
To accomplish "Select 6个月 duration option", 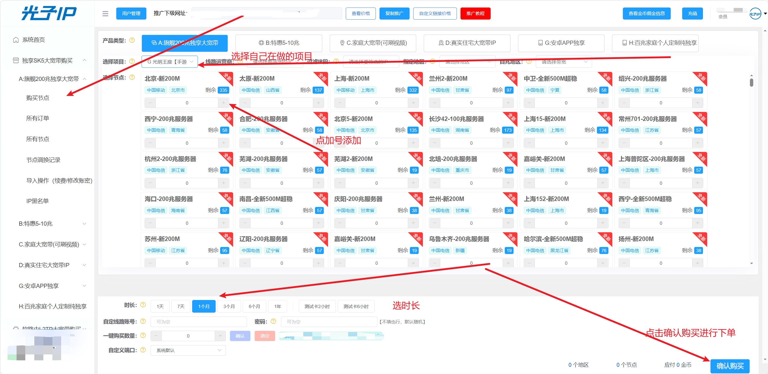I will click(254, 306).
